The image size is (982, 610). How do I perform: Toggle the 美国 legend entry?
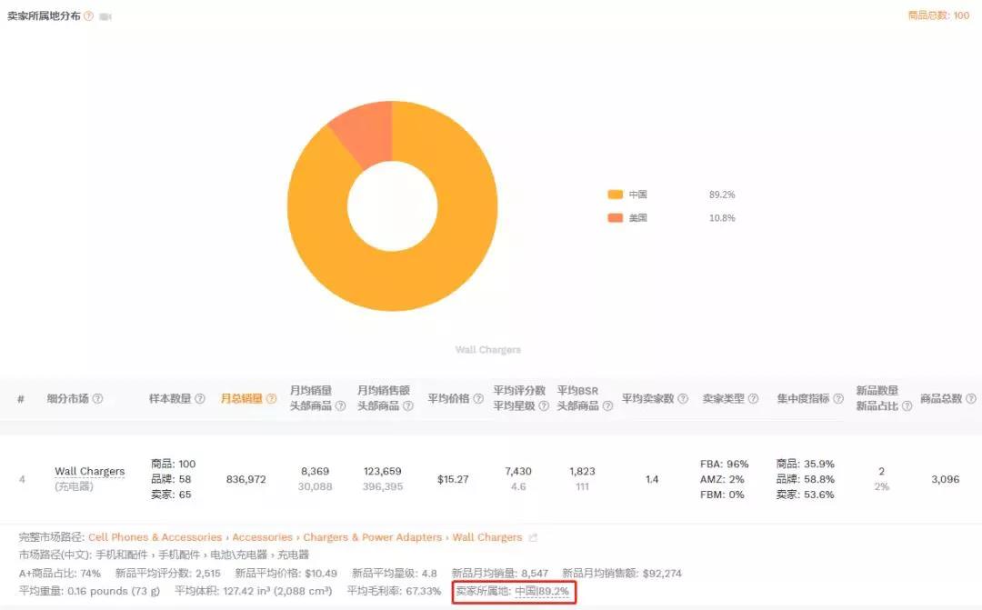coord(629,217)
